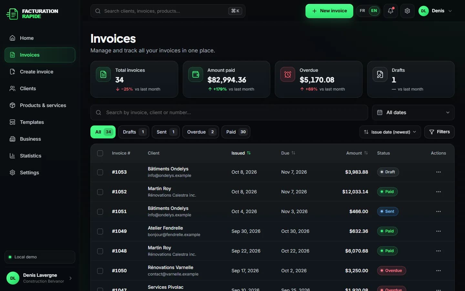This screenshot has width=465, height=291.
Task: Expand the Denis user menu
Action: coord(436,11)
